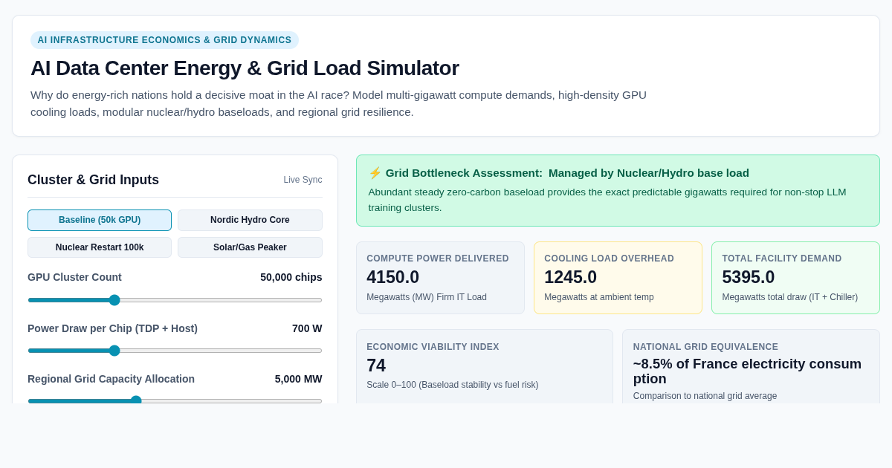Click the Live Sync label
Image resolution: width=892 pixels, height=468 pixels.
(303, 180)
